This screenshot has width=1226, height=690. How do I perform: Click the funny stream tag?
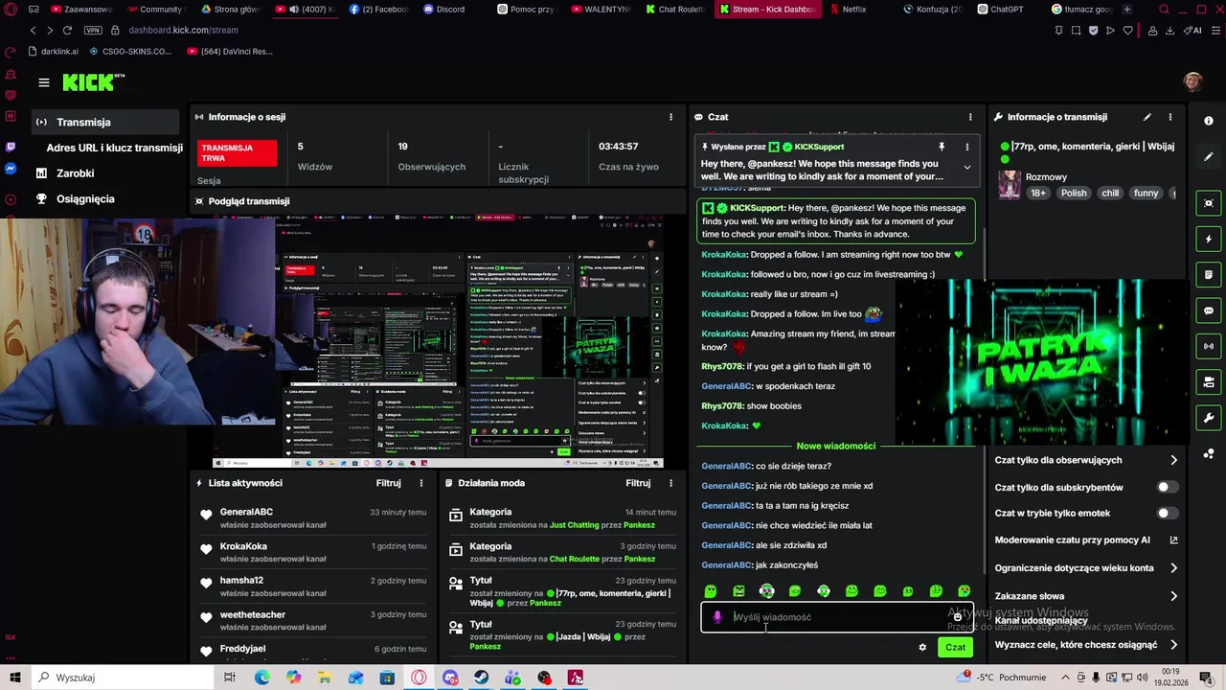[1146, 193]
